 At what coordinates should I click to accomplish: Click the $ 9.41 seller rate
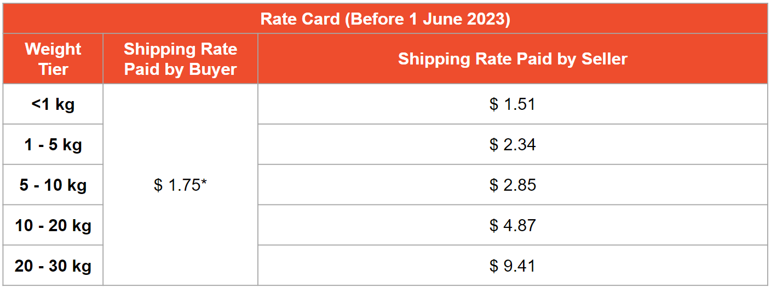coord(513,266)
